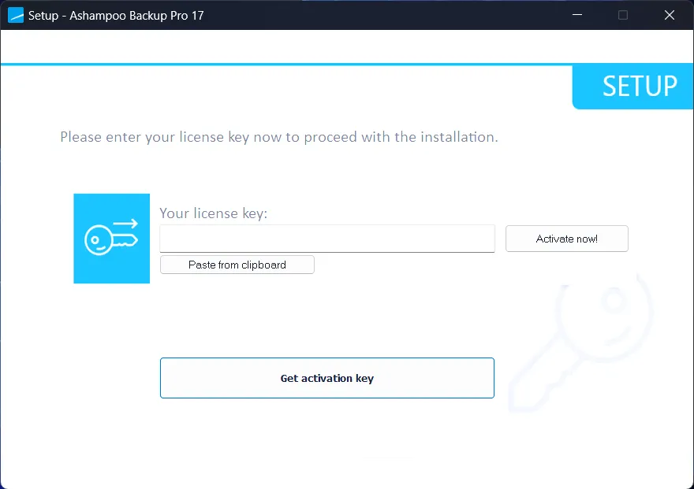Click the window title Setup - Ashampoo Backup Pro 17
This screenshot has width=694, height=489.
pos(114,15)
